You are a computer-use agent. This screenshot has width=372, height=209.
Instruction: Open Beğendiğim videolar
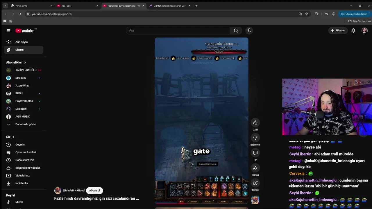tap(24, 168)
